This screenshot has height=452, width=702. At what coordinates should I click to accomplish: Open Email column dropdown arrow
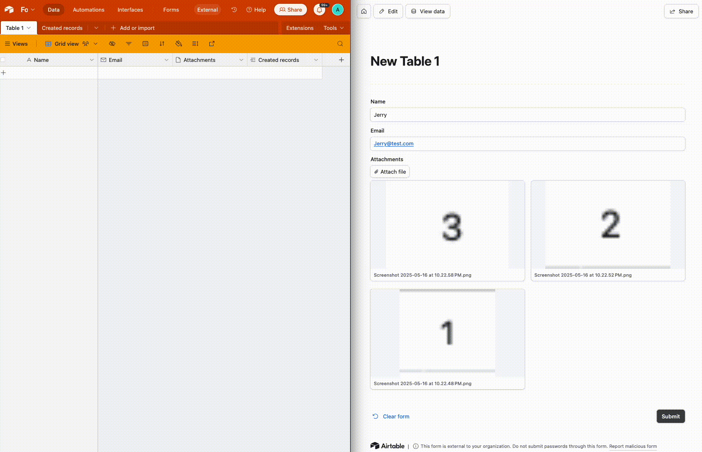tap(167, 60)
